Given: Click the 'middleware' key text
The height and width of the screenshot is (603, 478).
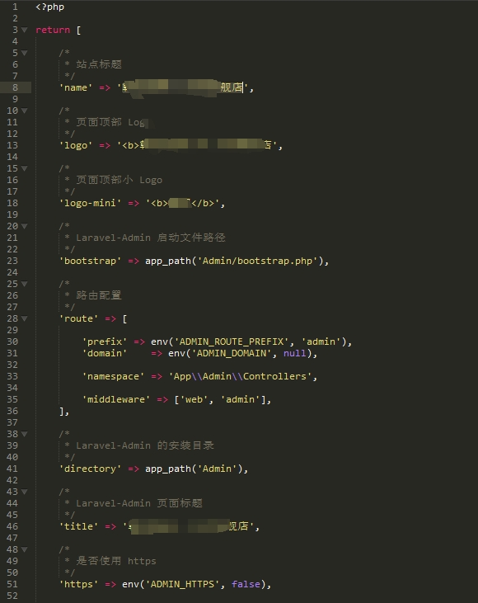Looking at the screenshot, I should (116, 399).
